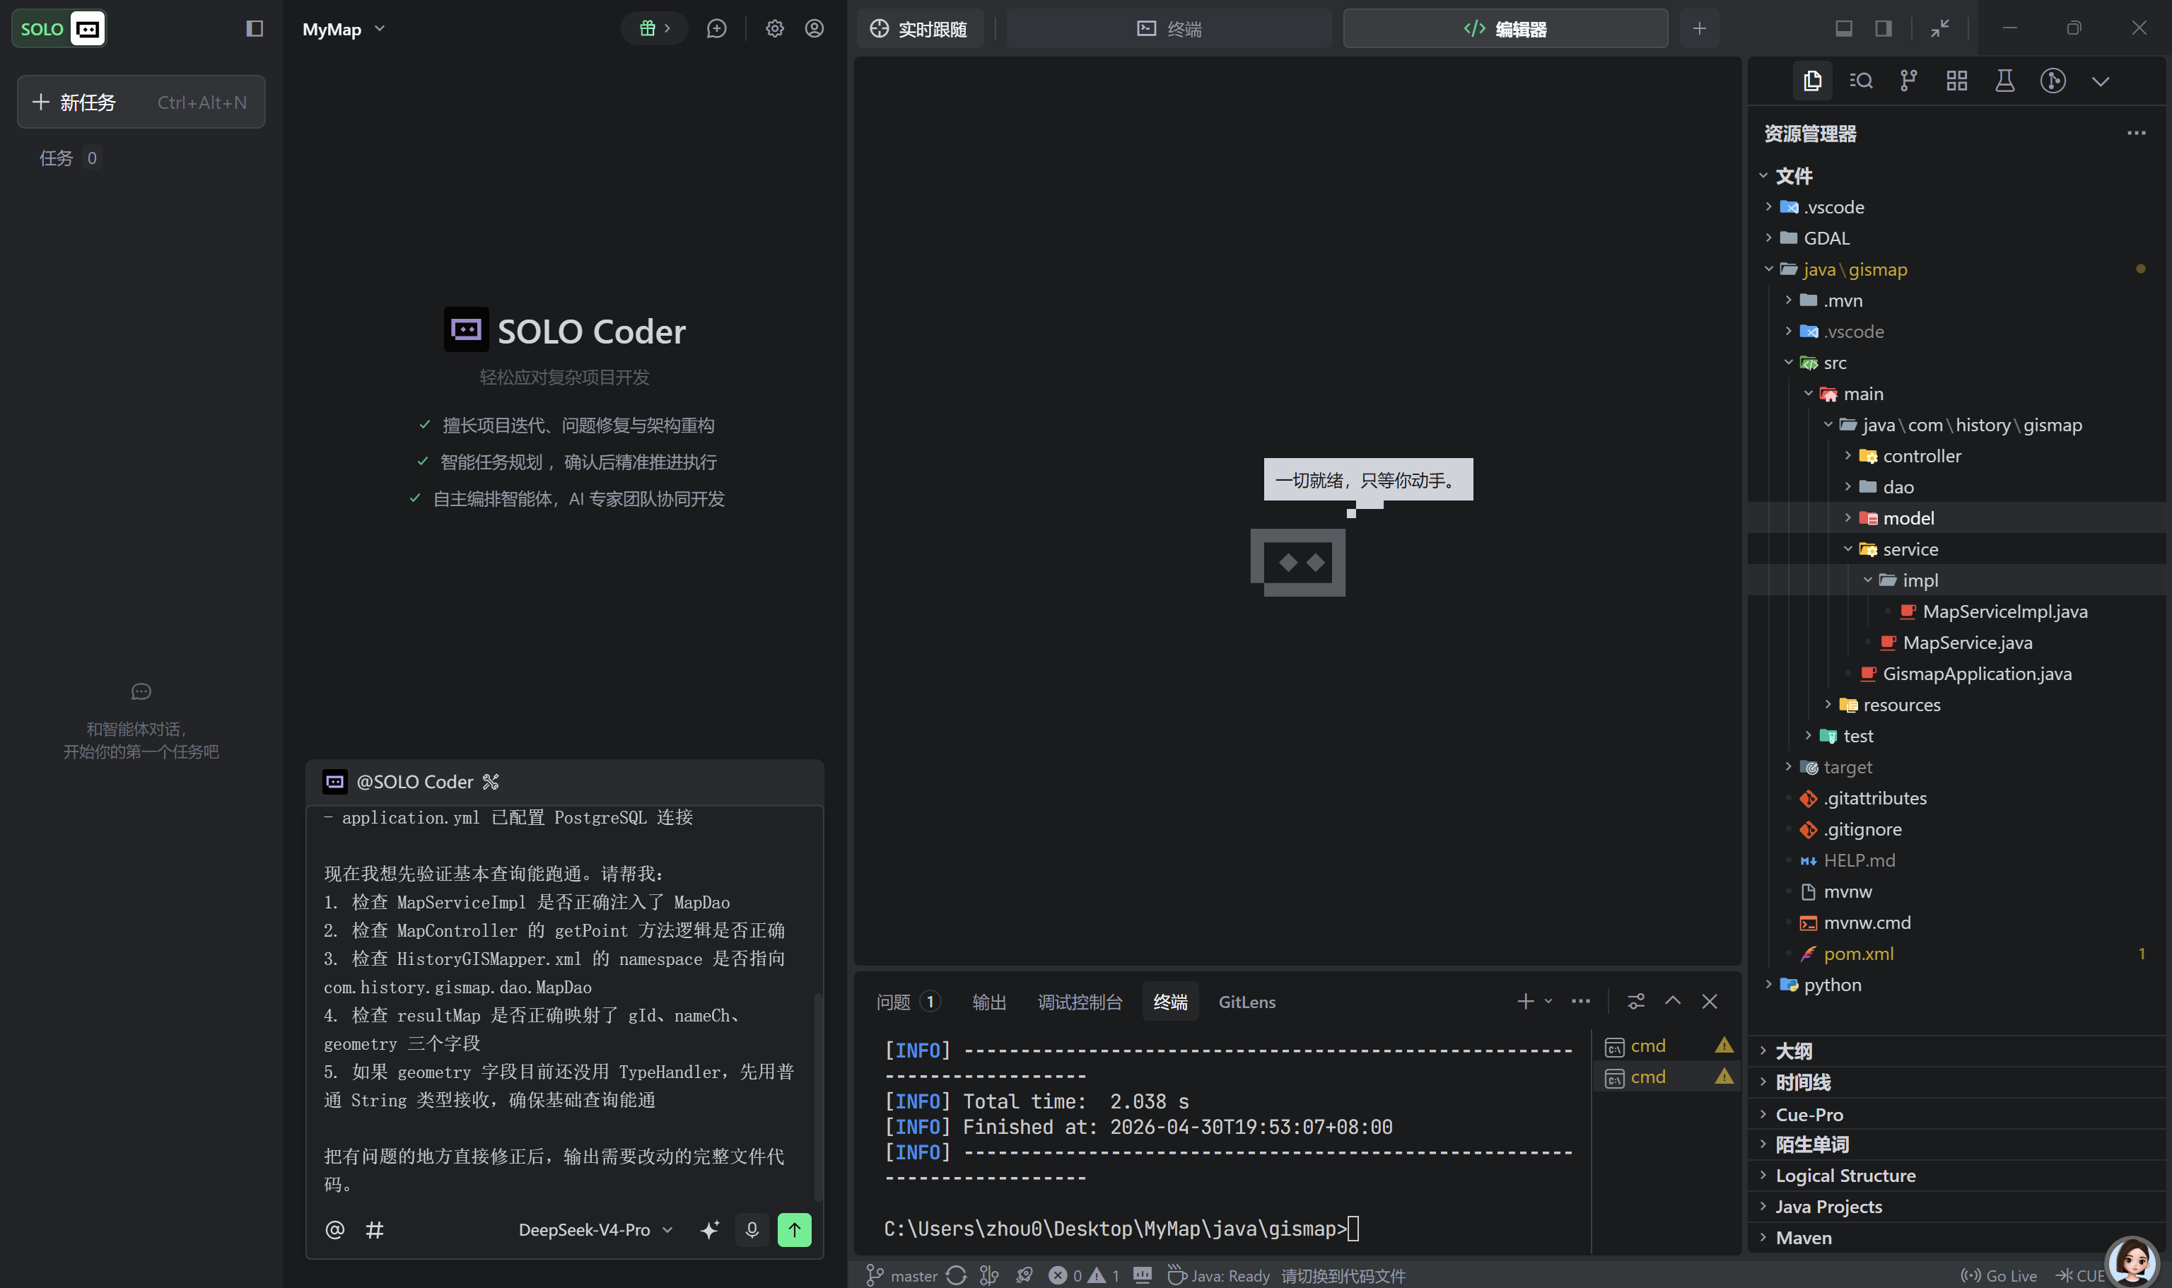Synchronize changes with sync icon
This screenshot has height=1288, width=2172.
tap(956, 1276)
